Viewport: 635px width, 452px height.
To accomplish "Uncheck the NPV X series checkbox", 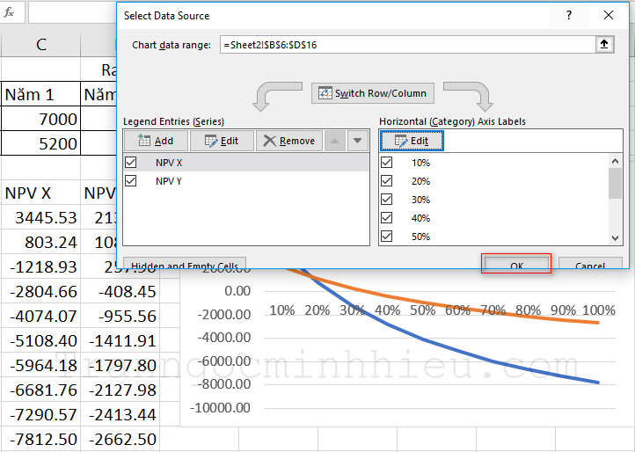I will [131, 163].
